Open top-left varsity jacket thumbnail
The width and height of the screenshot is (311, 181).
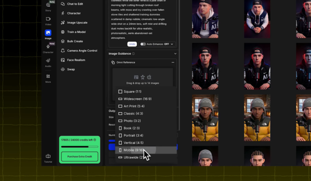tap(205, 19)
